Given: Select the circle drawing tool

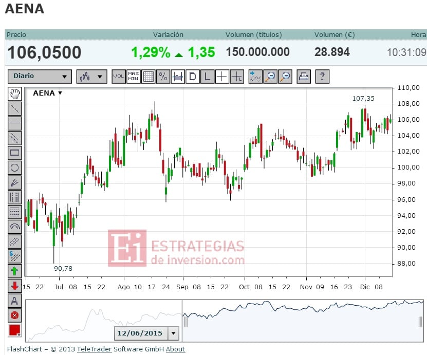Looking at the screenshot, I should tap(15, 167).
